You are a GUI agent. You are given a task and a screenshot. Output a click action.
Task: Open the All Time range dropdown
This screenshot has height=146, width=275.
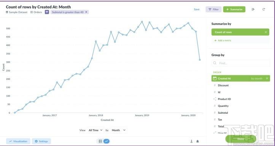tap(95, 130)
